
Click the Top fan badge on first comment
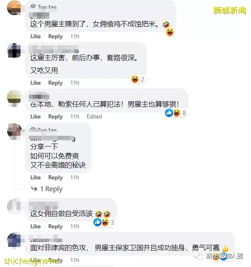[x=43, y=7]
